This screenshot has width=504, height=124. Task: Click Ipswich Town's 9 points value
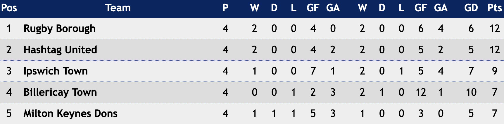495,71
